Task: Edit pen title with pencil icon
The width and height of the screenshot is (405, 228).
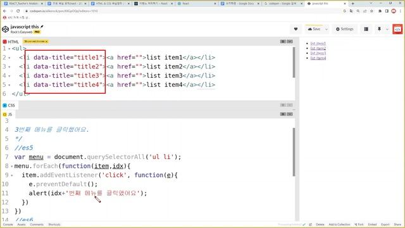Action: pyautogui.click(x=42, y=27)
